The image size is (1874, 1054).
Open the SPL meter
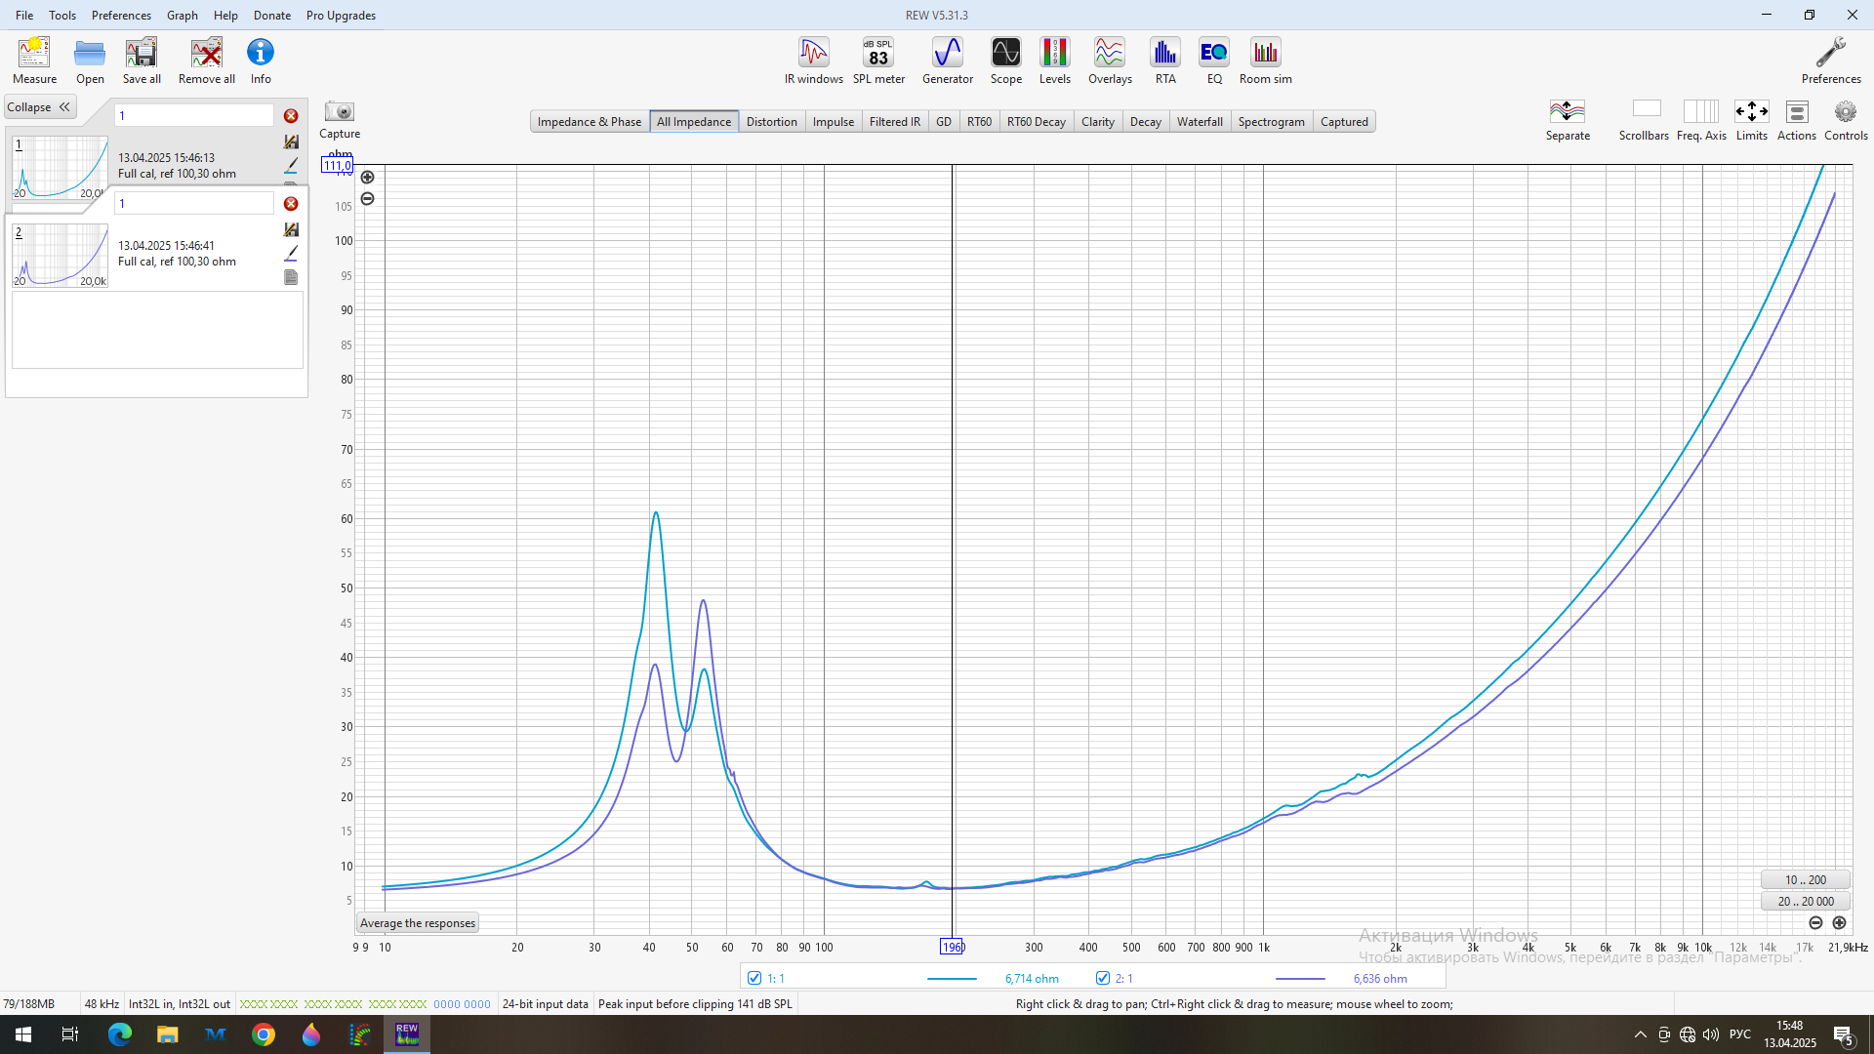[x=878, y=61]
